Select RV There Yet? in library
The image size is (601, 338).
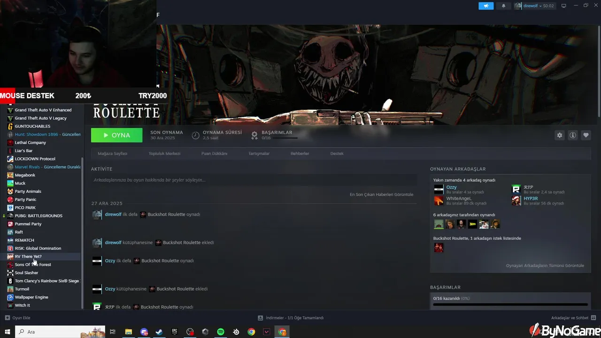tap(28, 256)
